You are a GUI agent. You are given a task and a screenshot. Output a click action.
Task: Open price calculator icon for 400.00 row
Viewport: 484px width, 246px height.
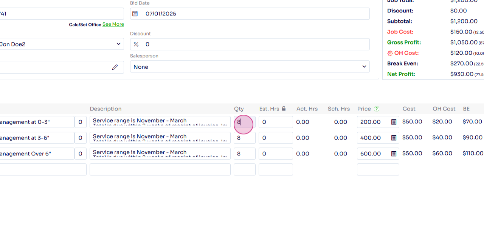coord(394,138)
